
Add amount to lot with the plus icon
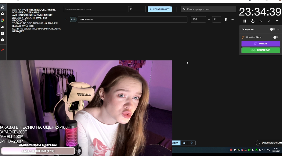click(x=209, y=19)
